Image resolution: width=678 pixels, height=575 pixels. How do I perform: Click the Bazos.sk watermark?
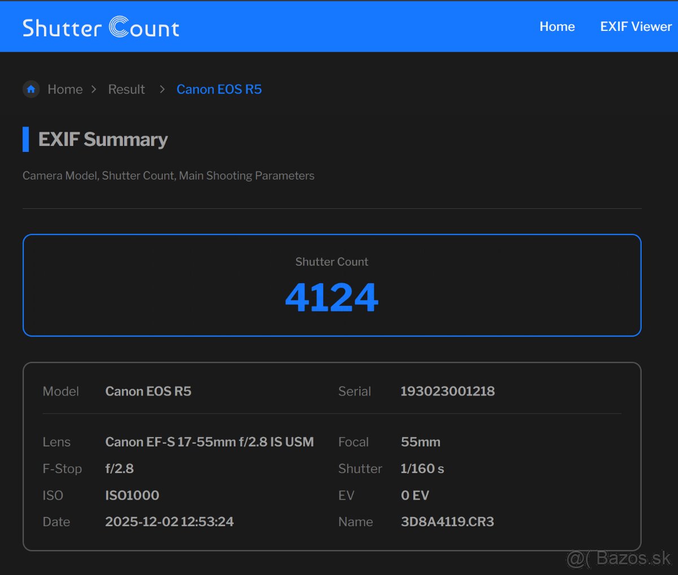click(x=619, y=558)
